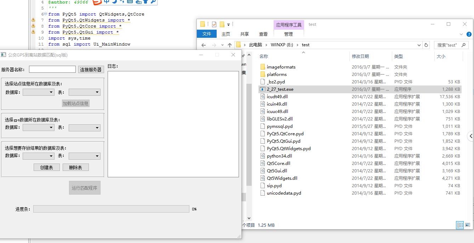
Task: Click the server name input field
Action: 52,70
